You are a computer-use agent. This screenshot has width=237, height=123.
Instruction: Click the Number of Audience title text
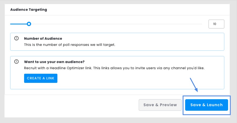point(43,39)
